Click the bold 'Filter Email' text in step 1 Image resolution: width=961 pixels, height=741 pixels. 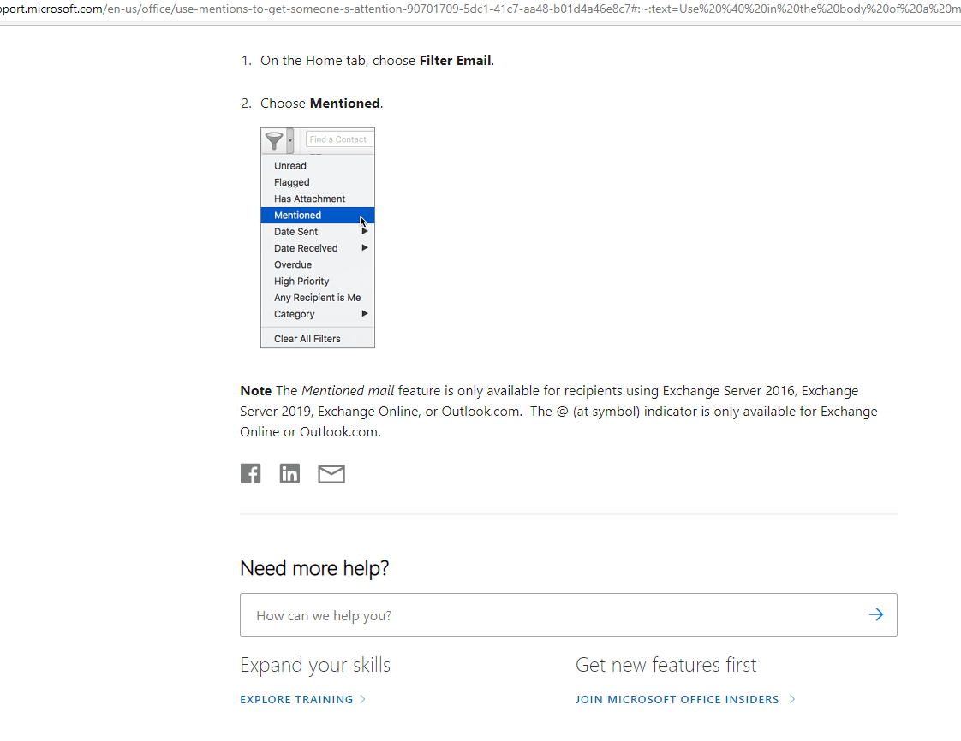click(x=456, y=61)
